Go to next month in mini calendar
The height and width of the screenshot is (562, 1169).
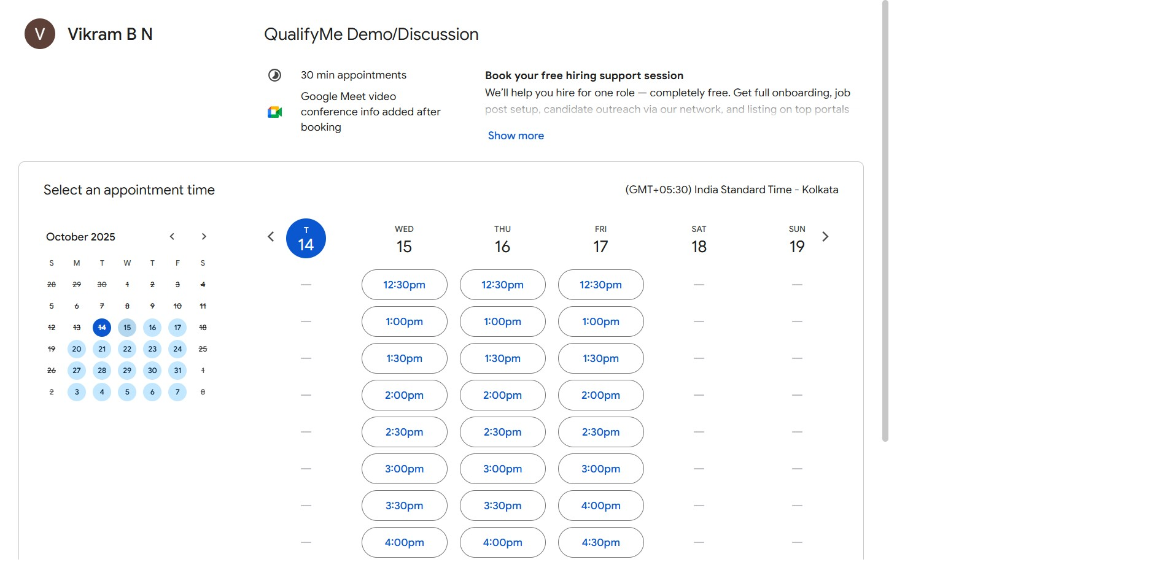tap(204, 237)
